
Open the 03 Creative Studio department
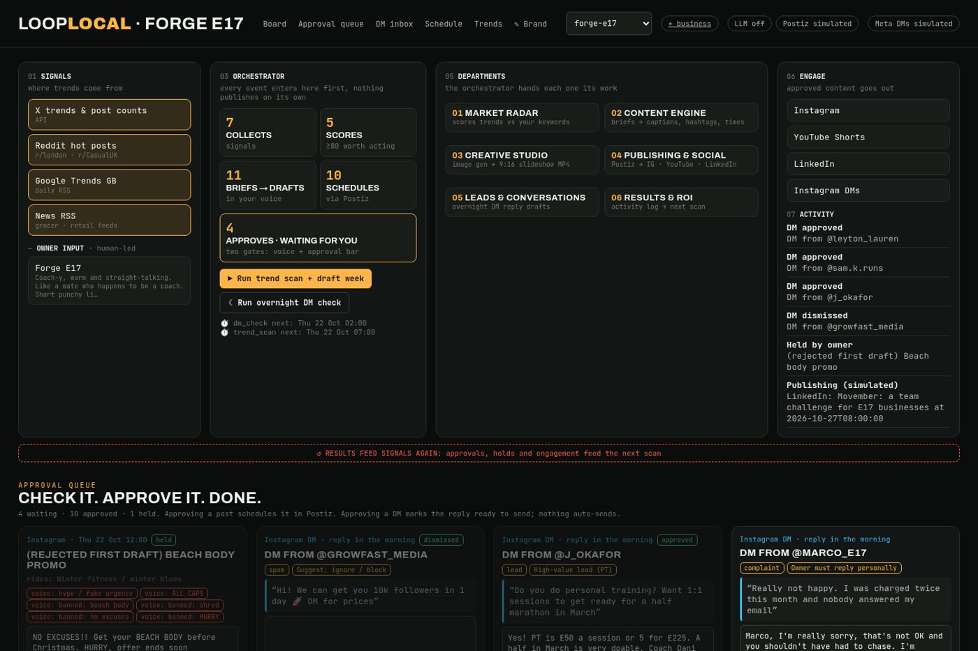click(x=522, y=160)
